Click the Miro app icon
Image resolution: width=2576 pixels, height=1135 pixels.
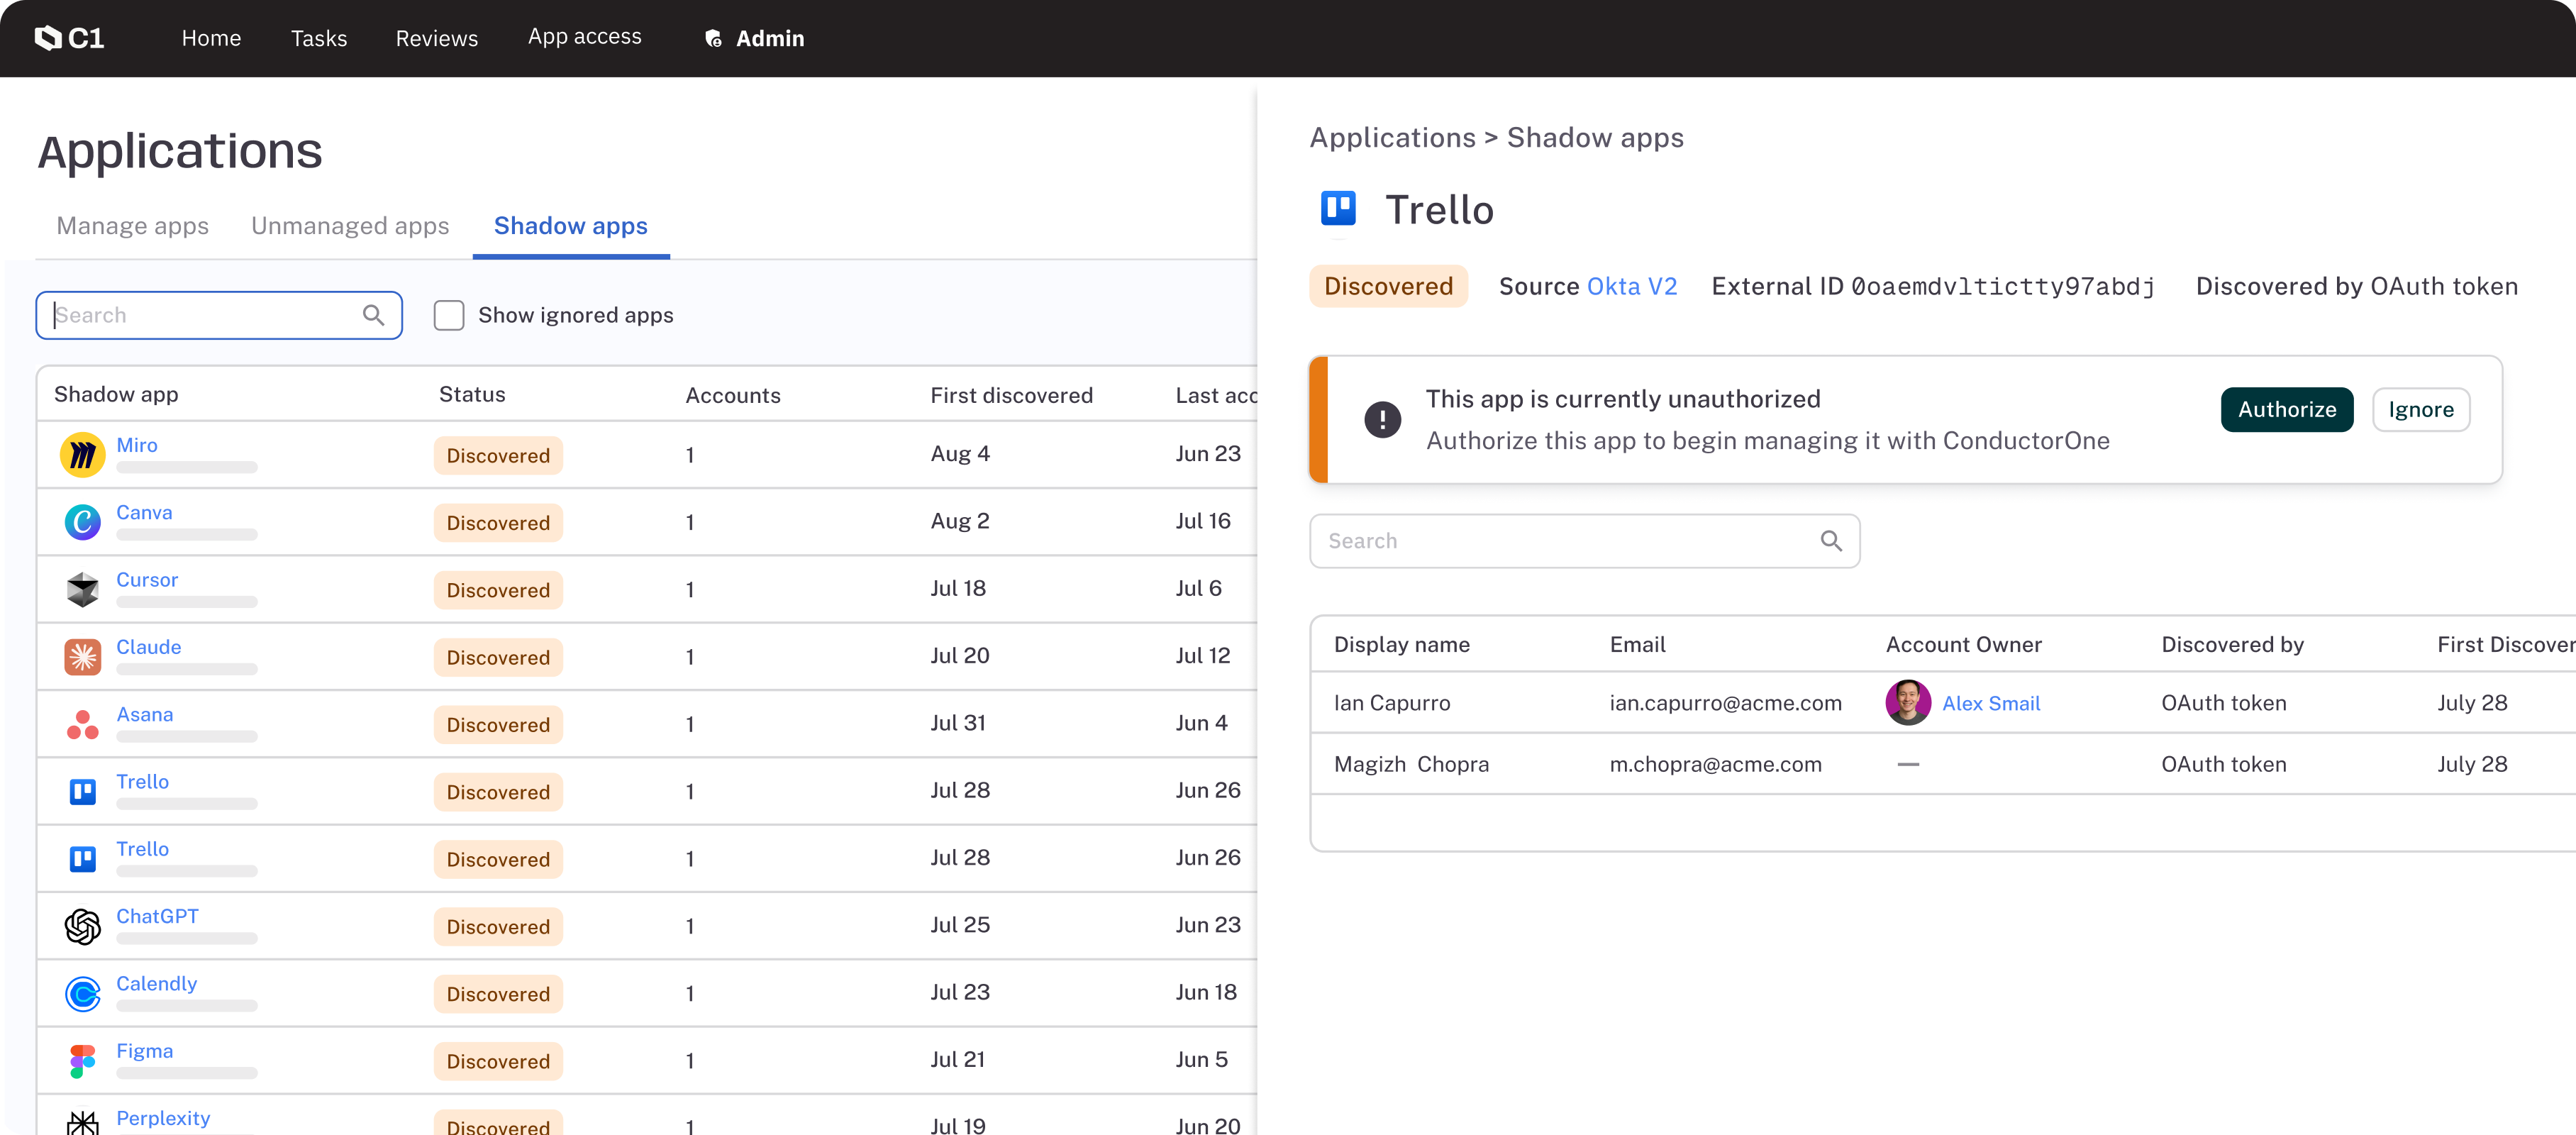82,455
